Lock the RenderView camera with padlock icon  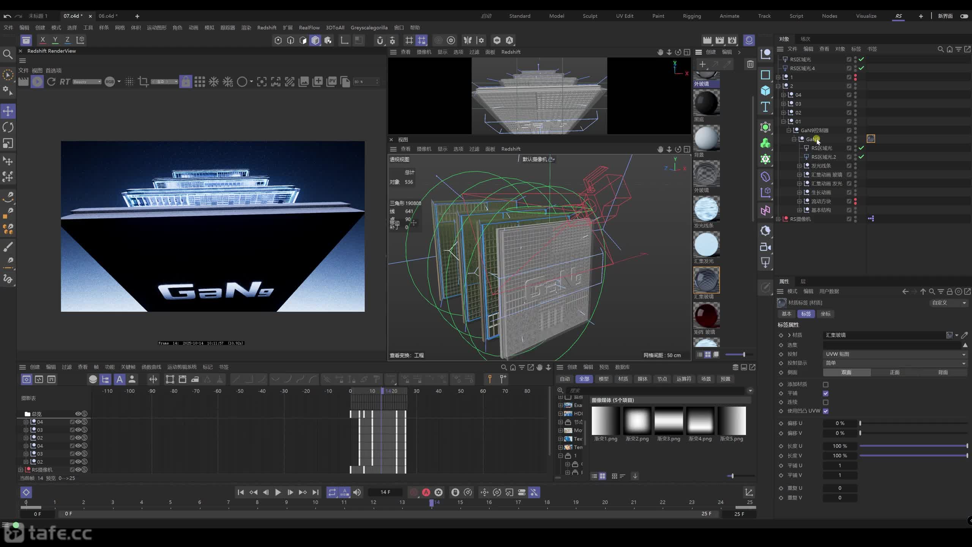(x=186, y=82)
